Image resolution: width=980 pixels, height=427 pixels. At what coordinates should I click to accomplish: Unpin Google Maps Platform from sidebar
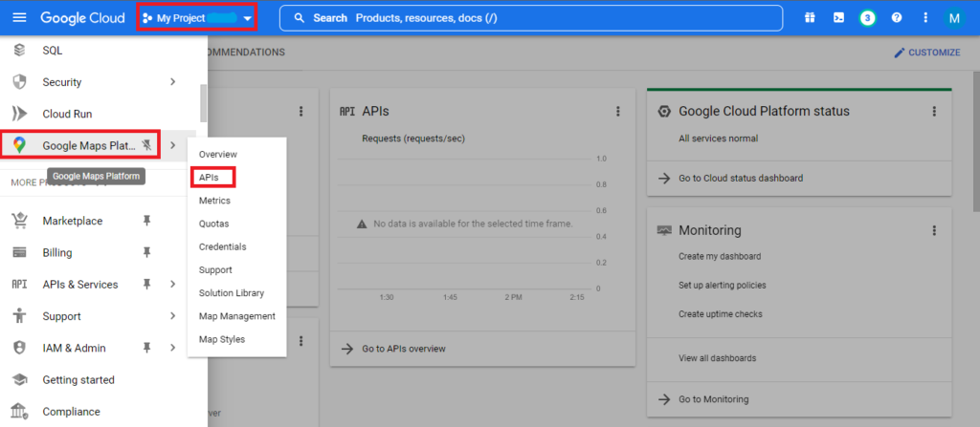tap(146, 145)
